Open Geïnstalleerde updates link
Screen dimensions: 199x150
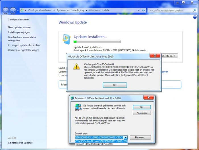pos(20,143)
